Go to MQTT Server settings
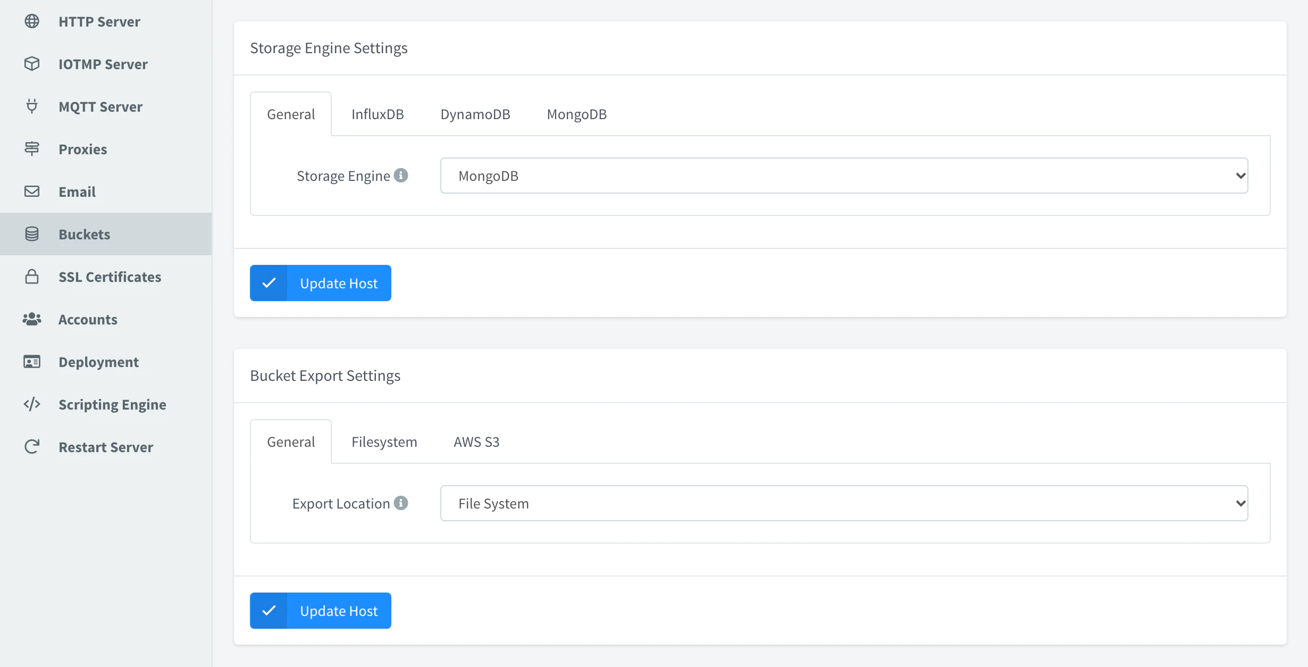 coord(106,106)
